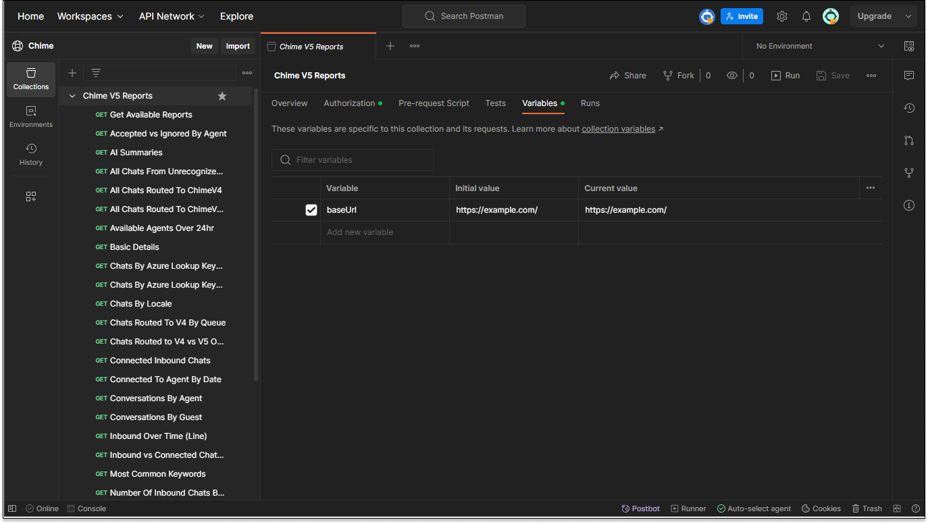Open a new tab with the plus icon

390,46
